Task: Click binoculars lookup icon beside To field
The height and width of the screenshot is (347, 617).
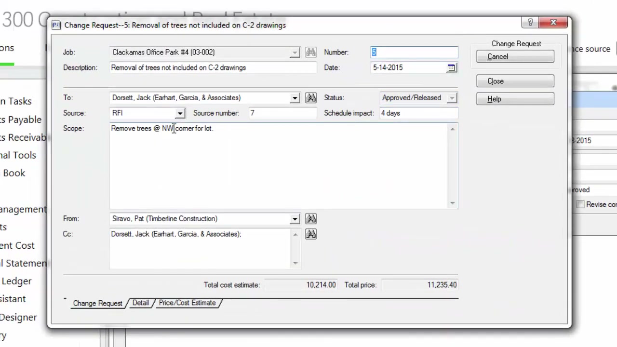Action: (310, 98)
